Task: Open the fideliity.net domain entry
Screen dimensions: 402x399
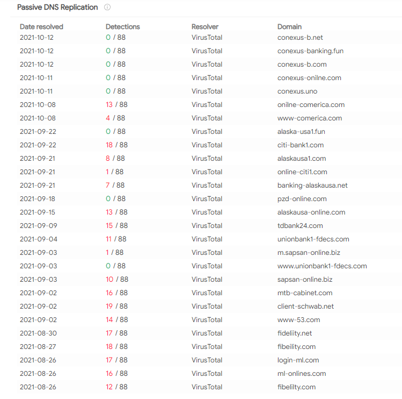Action: pos(295,333)
